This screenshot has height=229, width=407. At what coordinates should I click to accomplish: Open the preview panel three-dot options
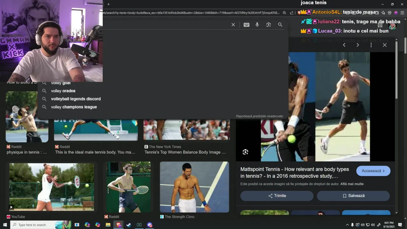371,45
